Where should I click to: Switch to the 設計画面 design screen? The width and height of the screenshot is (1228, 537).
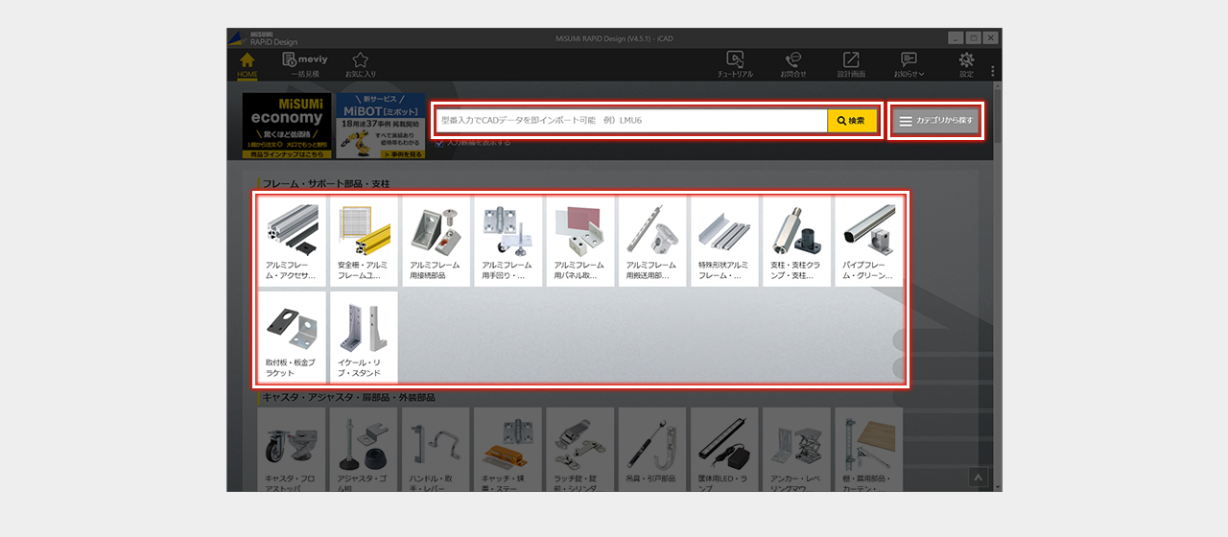pos(851,63)
